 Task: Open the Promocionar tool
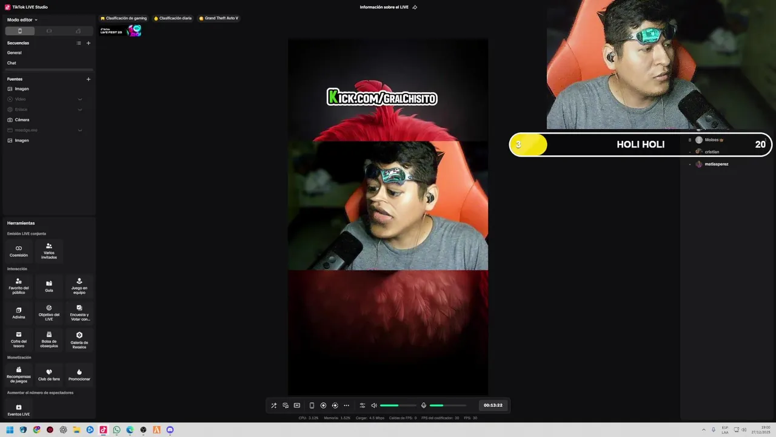tap(79, 374)
